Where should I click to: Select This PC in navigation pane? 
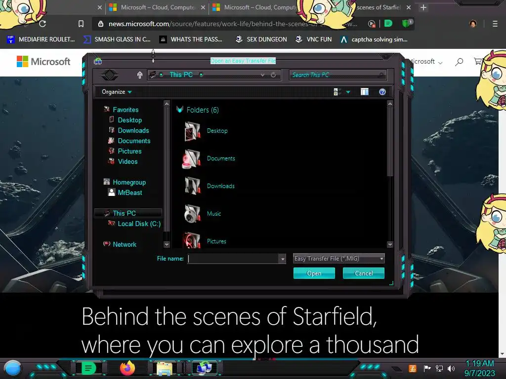(x=128, y=213)
